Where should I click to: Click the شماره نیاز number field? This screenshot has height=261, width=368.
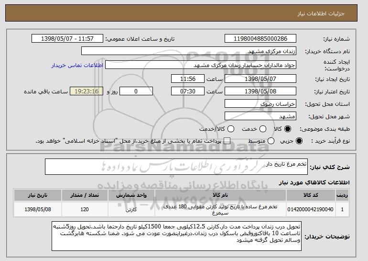tap(260, 39)
